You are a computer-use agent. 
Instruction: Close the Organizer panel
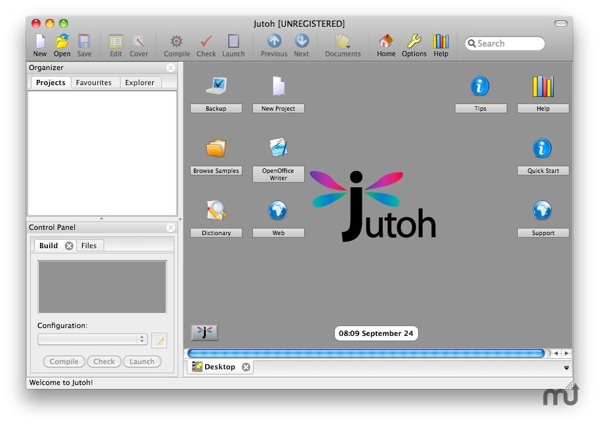(x=170, y=67)
